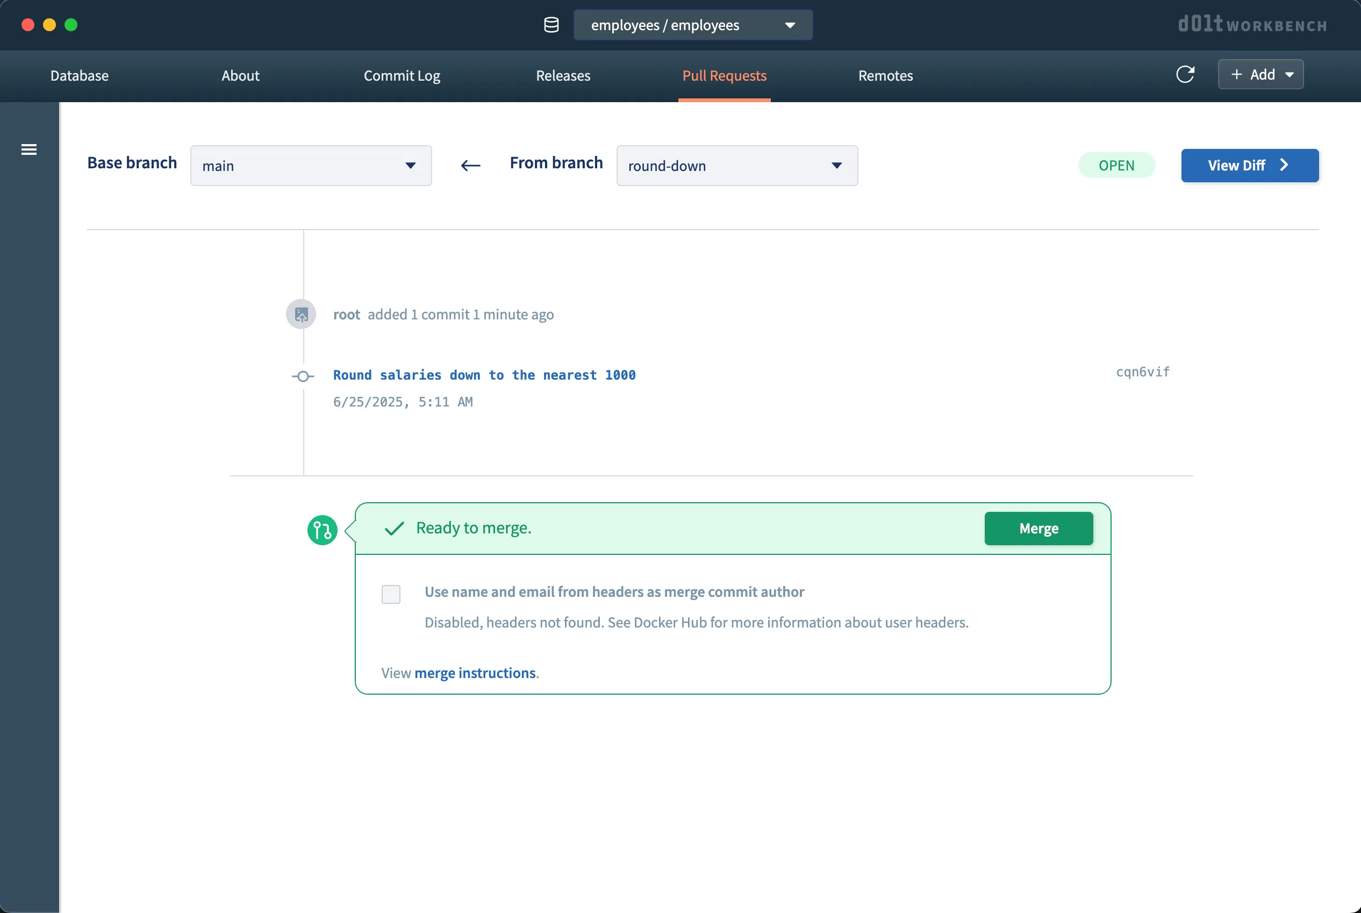Click the green pull request merge icon
The image size is (1361, 913).
[x=322, y=530]
